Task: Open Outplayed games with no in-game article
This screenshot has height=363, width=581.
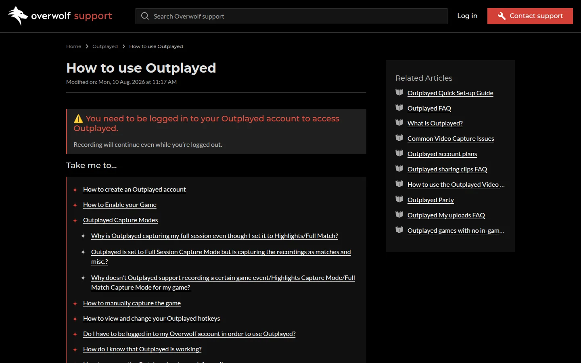Action: click(456, 231)
